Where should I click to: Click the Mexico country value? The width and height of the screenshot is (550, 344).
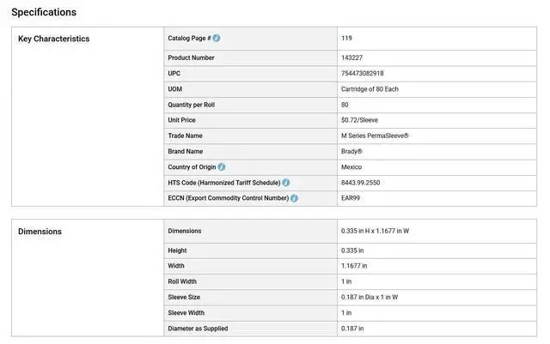pyautogui.click(x=351, y=167)
